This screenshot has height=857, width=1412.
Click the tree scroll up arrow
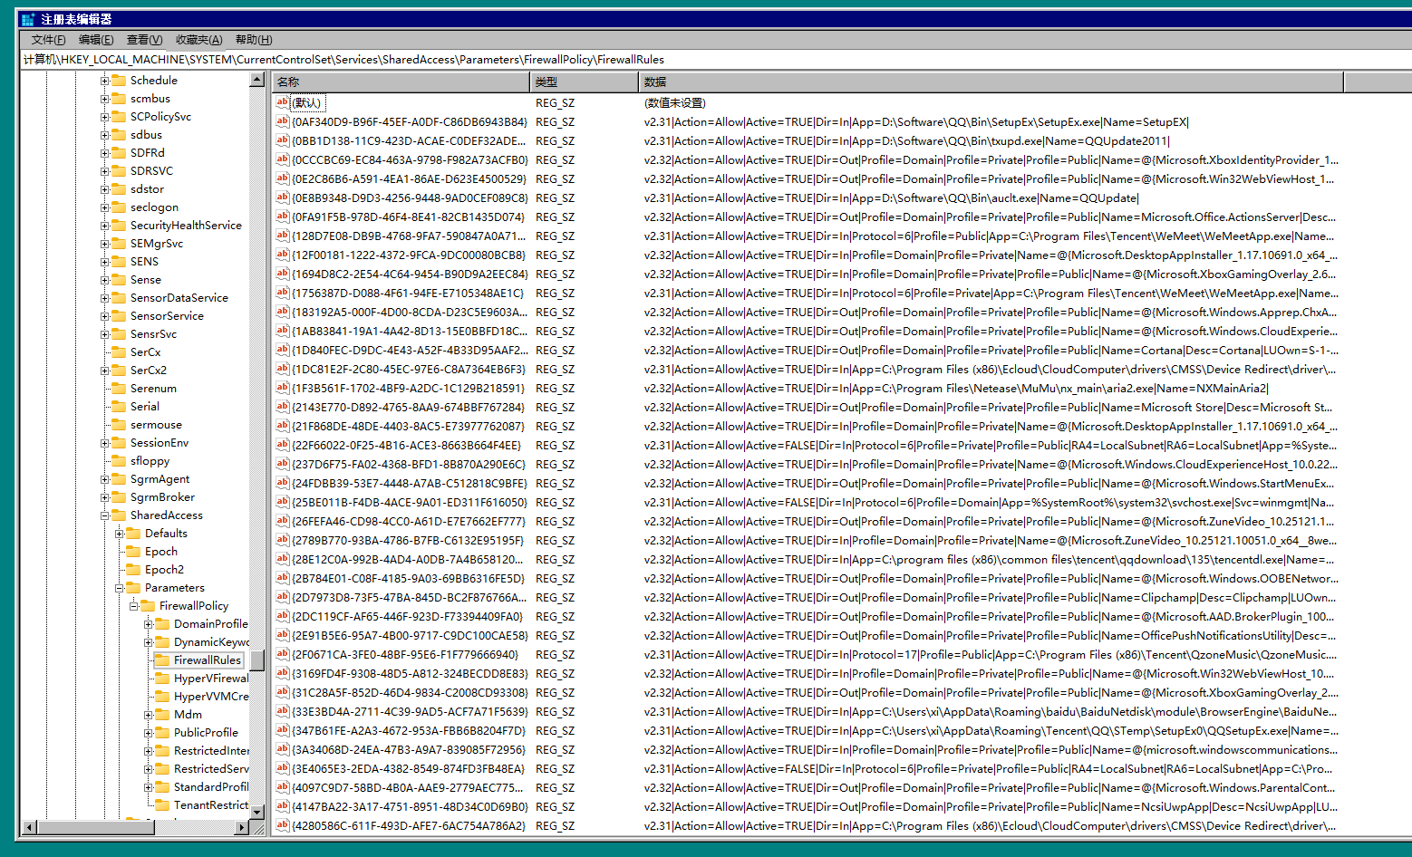tap(256, 80)
